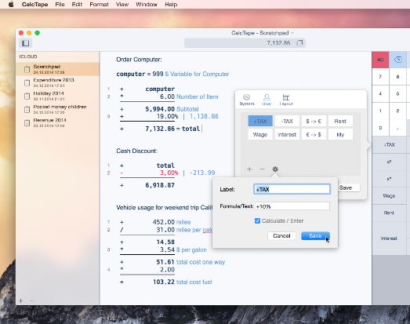Click the 'Order Computer:' heading text
410x324 pixels.
pos(139,60)
